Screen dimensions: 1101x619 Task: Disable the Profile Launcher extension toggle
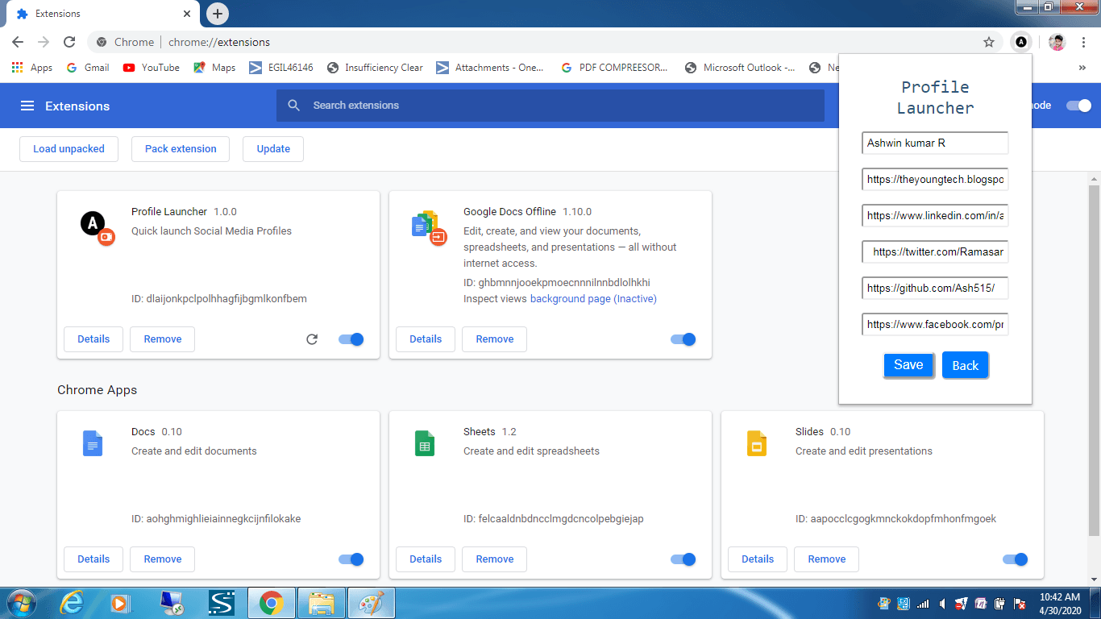(351, 339)
